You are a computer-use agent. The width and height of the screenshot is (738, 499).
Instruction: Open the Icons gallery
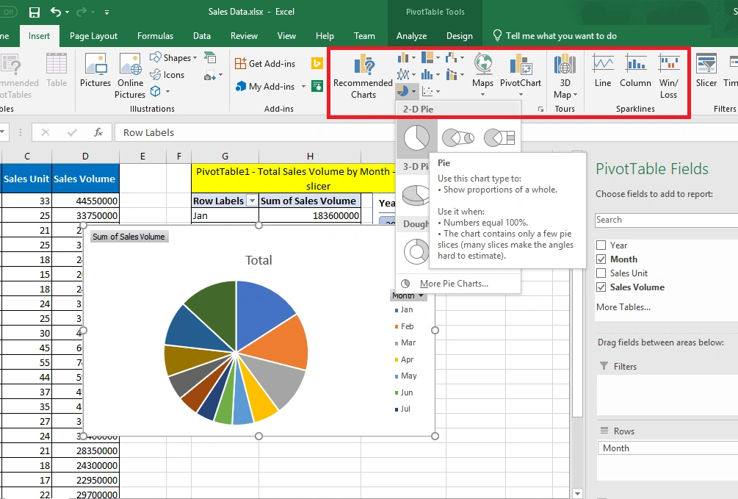pos(167,74)
